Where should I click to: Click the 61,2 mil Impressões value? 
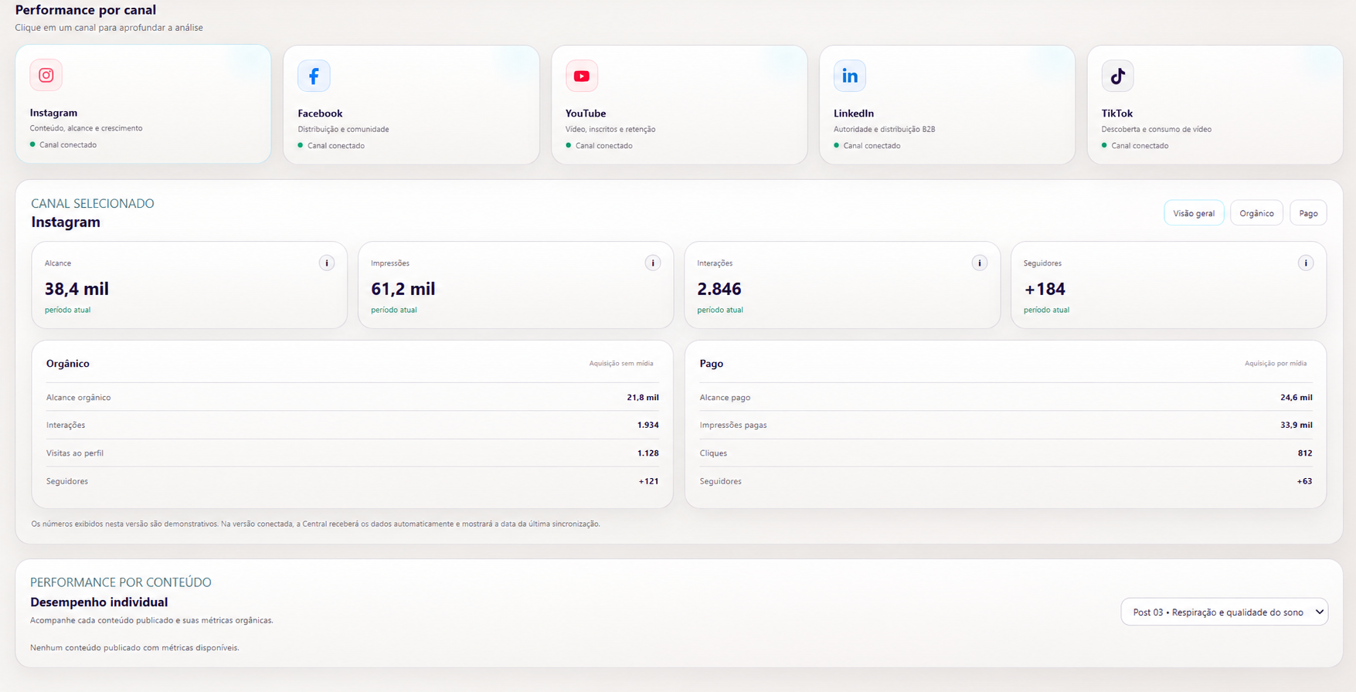pyautogui.click(x=403, y=289)
